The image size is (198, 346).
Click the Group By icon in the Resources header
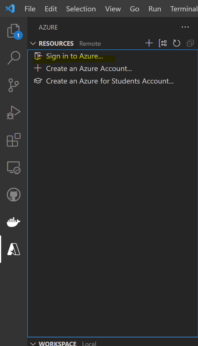pyautogui.click(x=163, y=43)
